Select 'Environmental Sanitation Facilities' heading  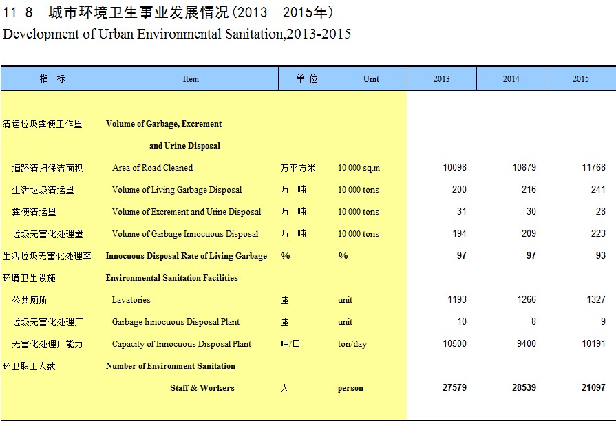pos(171,278)
